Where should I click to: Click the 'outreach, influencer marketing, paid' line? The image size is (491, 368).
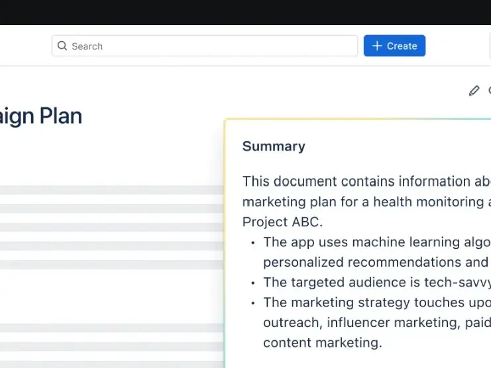coord(375,322)
